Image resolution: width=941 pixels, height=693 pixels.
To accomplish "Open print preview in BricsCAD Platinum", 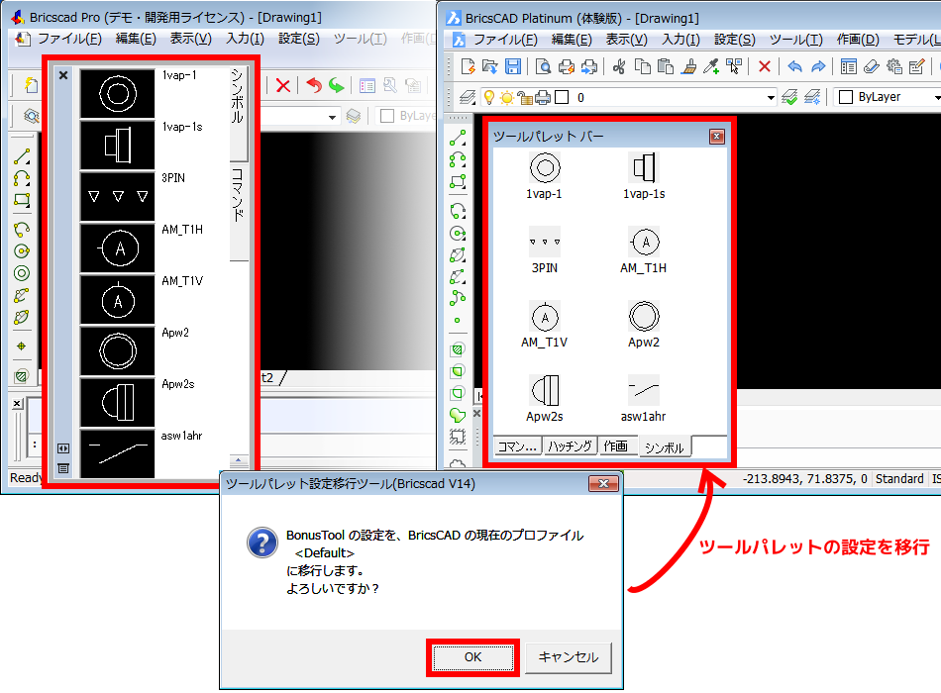I will pos(543,66).
